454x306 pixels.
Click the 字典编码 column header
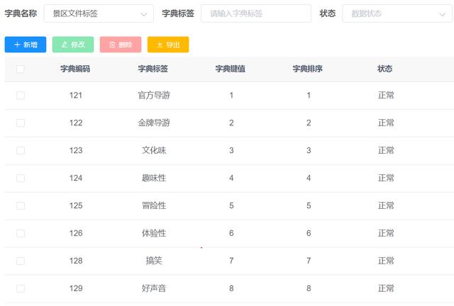coord(75,69)
